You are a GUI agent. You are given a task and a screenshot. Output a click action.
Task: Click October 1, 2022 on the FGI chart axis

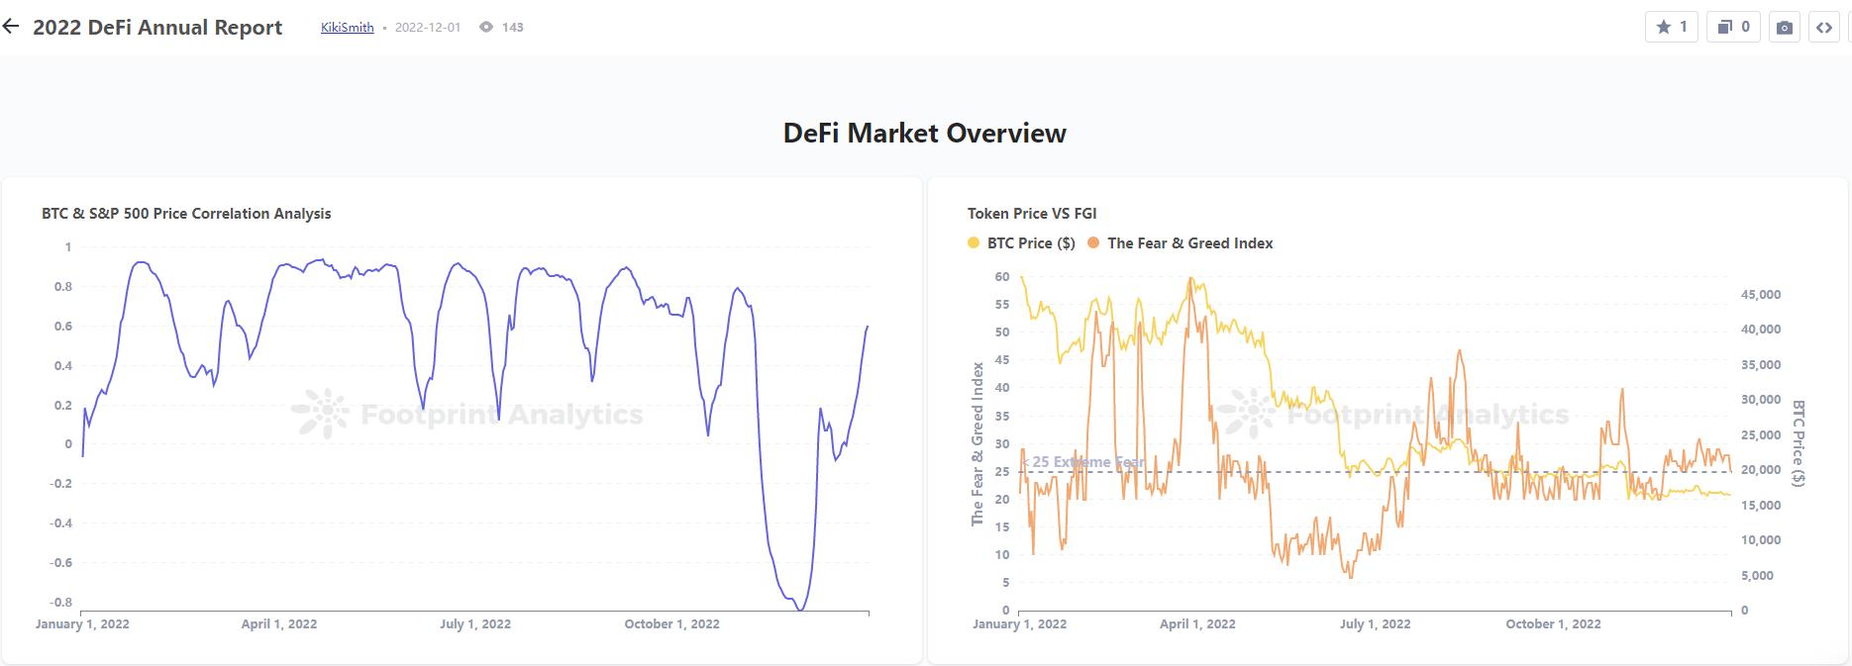point(1553,624)
